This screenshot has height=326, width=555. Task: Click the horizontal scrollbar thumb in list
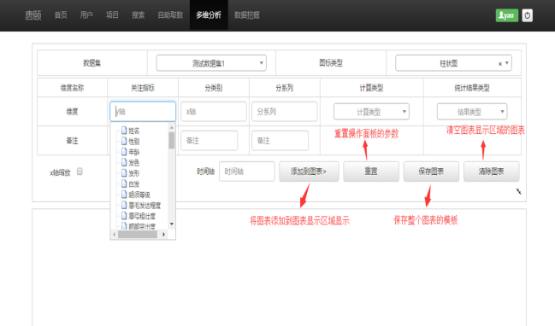(138, 234)
